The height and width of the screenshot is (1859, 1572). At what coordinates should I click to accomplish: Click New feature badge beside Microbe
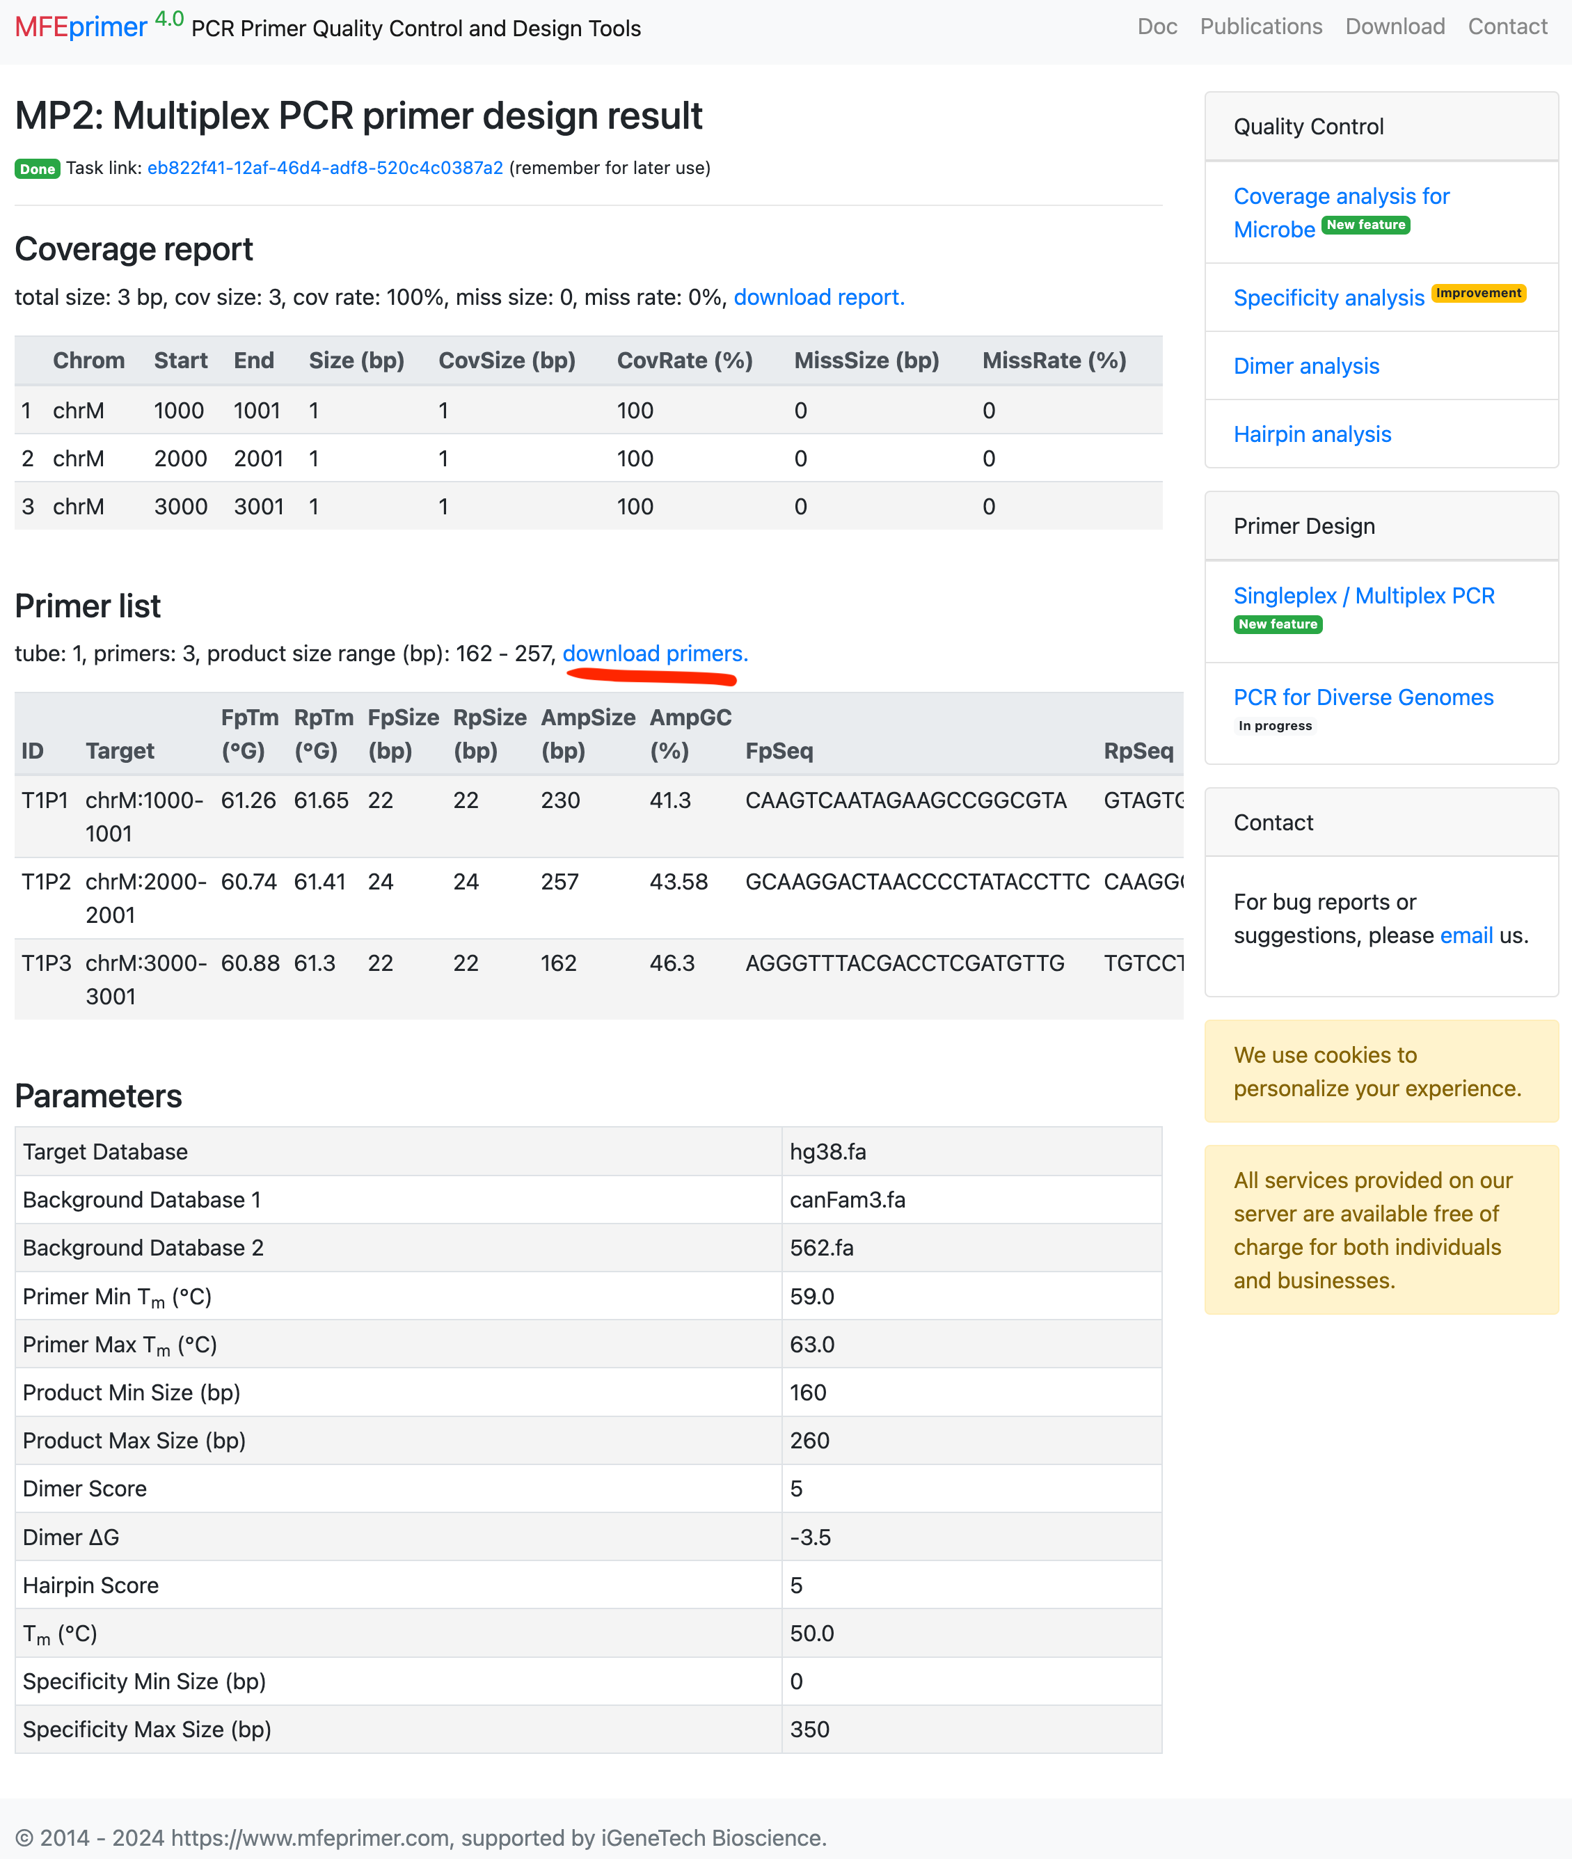point(1365,225)
